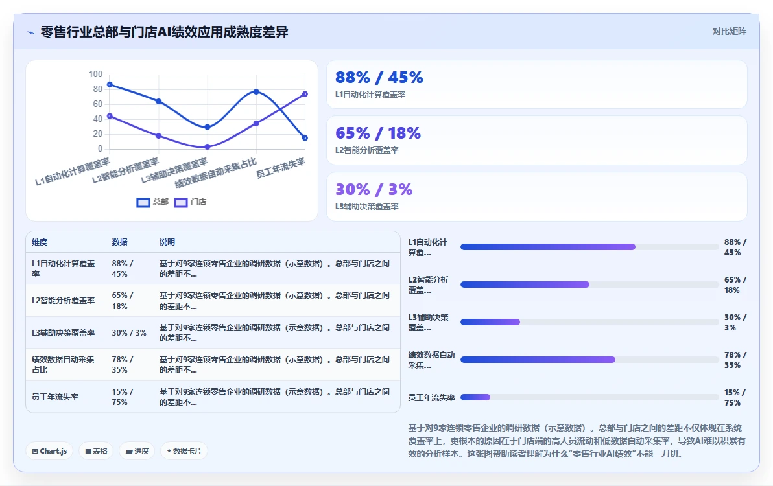
Task: Click the 进度 tag chip
Action: [137, 451]
